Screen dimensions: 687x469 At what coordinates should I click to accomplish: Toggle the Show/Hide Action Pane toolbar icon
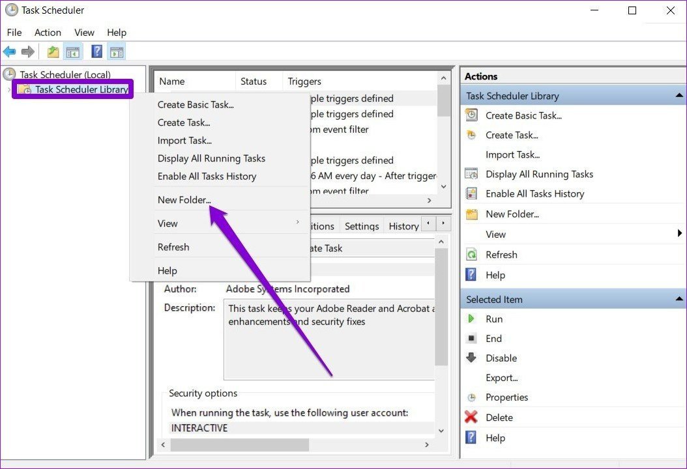click(x=116, y=51)
